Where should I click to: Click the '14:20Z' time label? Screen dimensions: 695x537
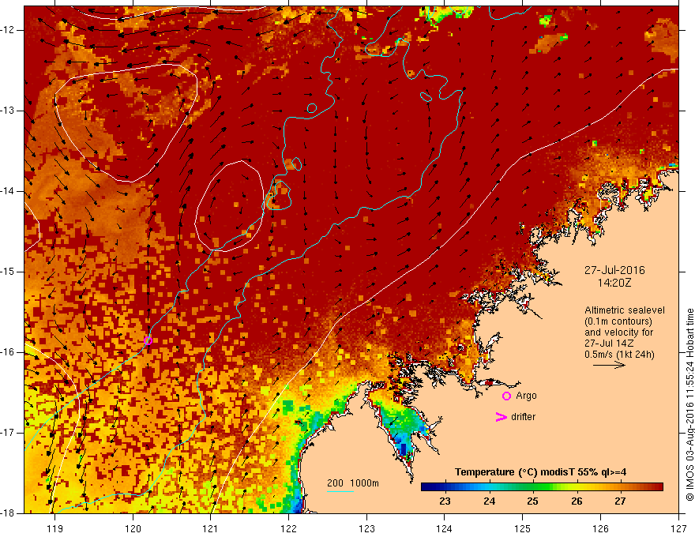click(614, 282)
